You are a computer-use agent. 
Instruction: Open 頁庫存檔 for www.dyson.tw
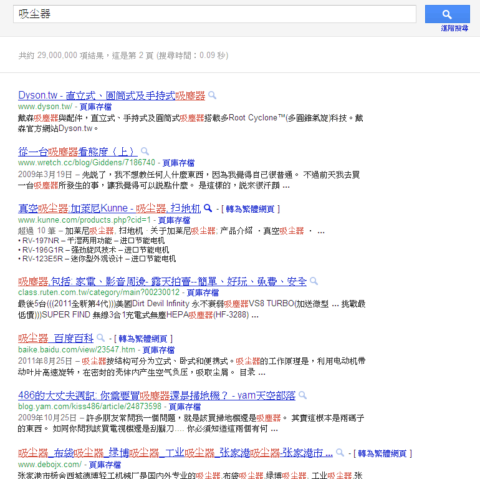coord(95,107)
